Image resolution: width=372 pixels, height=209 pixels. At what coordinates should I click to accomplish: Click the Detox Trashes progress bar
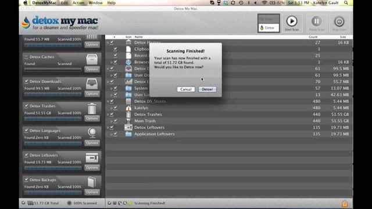[53, 118]
